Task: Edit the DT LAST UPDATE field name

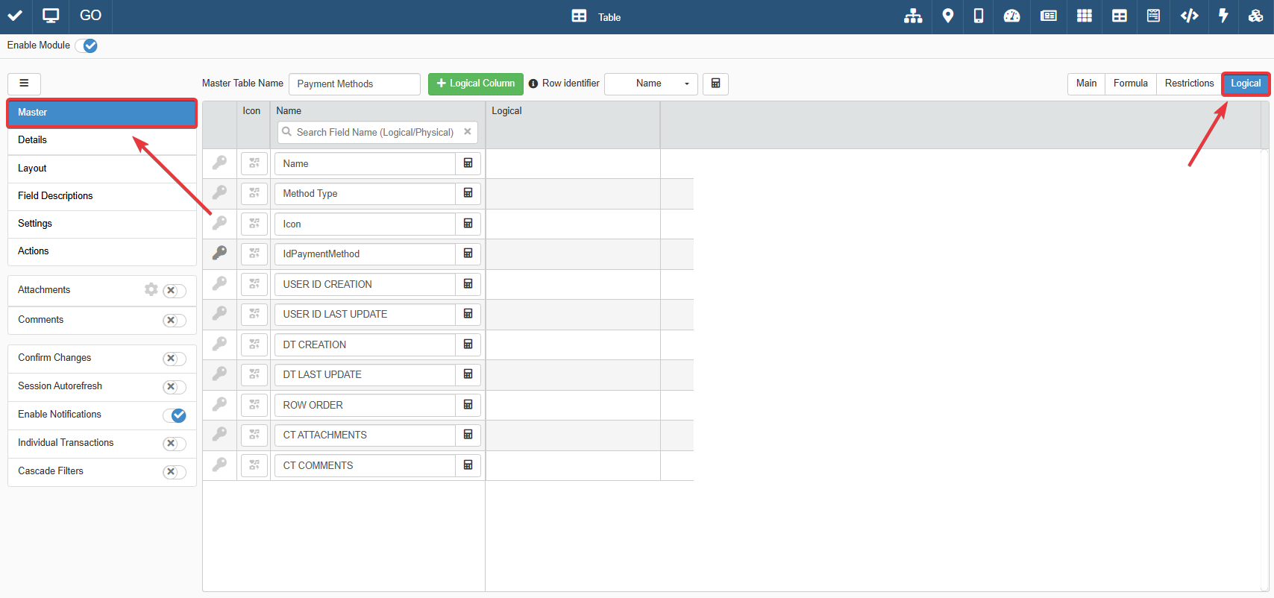Action: (365, 374)
